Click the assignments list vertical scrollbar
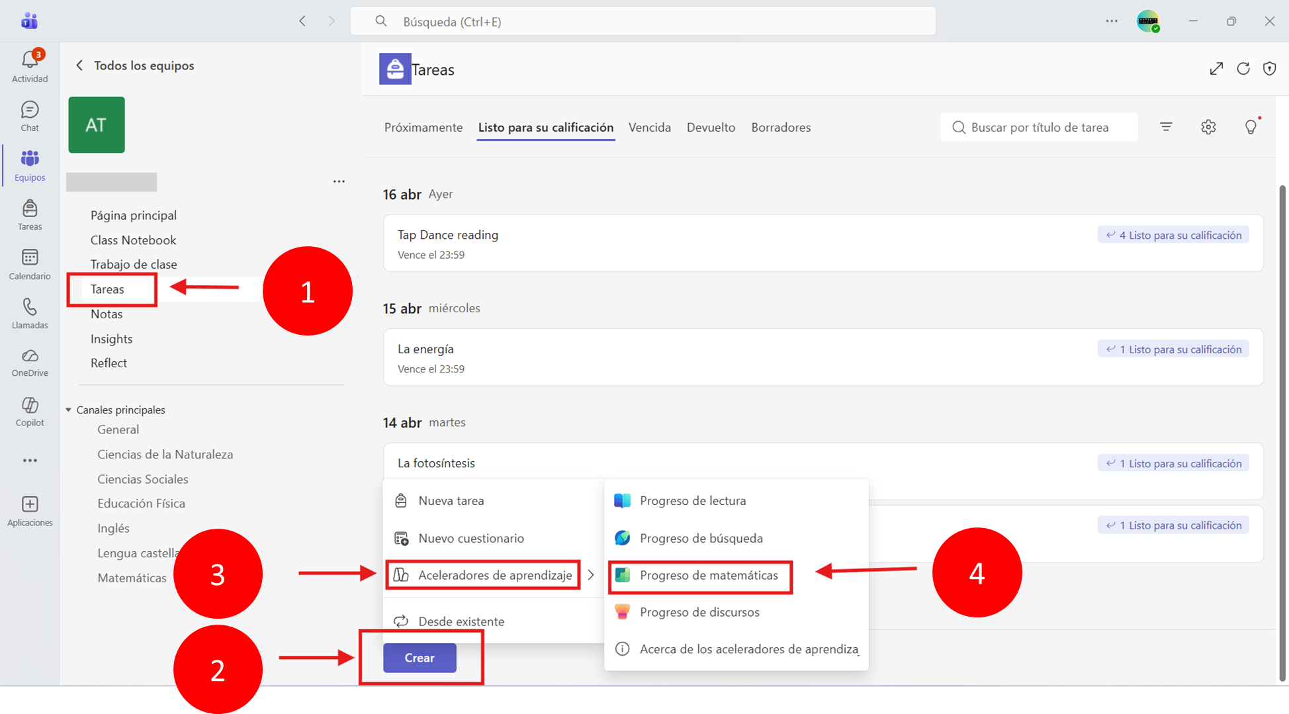 (x=1282, y=433)
